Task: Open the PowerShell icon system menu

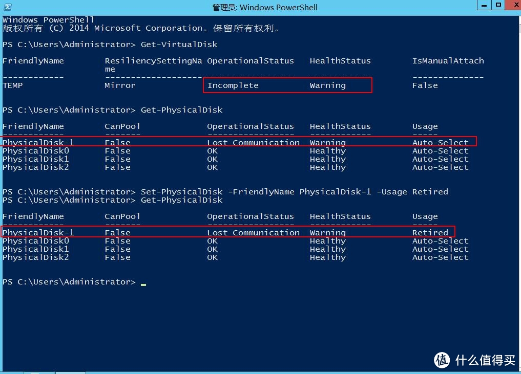Action: click(x=7, y=7)
